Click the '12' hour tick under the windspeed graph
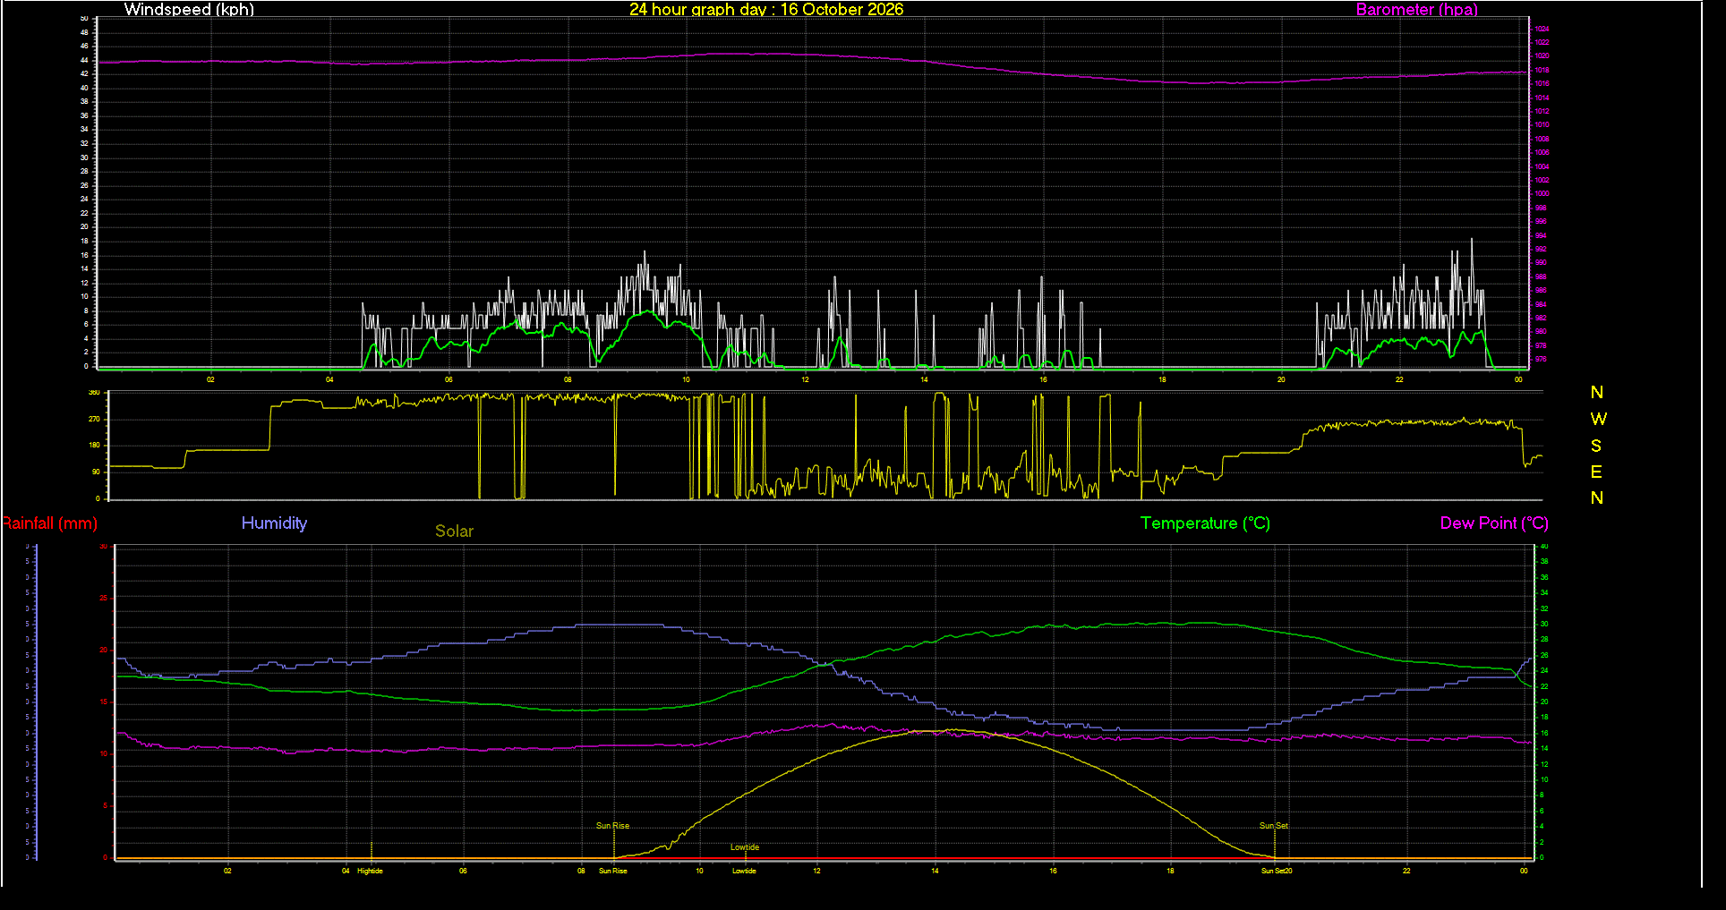This screenshot has height=910, width=1726. (806, 379)
